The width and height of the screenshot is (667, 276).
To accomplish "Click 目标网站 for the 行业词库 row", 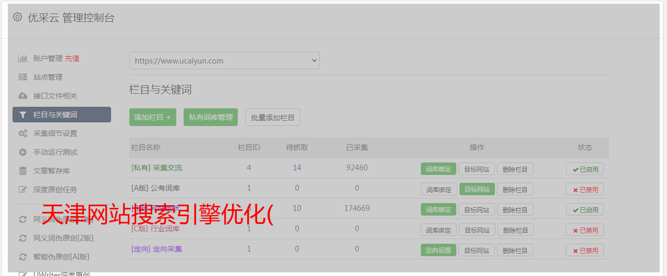I will click(477, 230).
